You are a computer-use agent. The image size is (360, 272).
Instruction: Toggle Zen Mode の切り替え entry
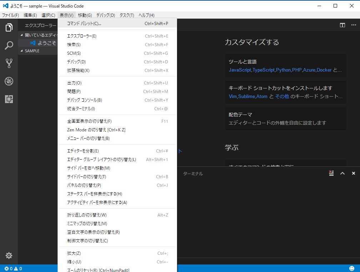click(117, 130)
